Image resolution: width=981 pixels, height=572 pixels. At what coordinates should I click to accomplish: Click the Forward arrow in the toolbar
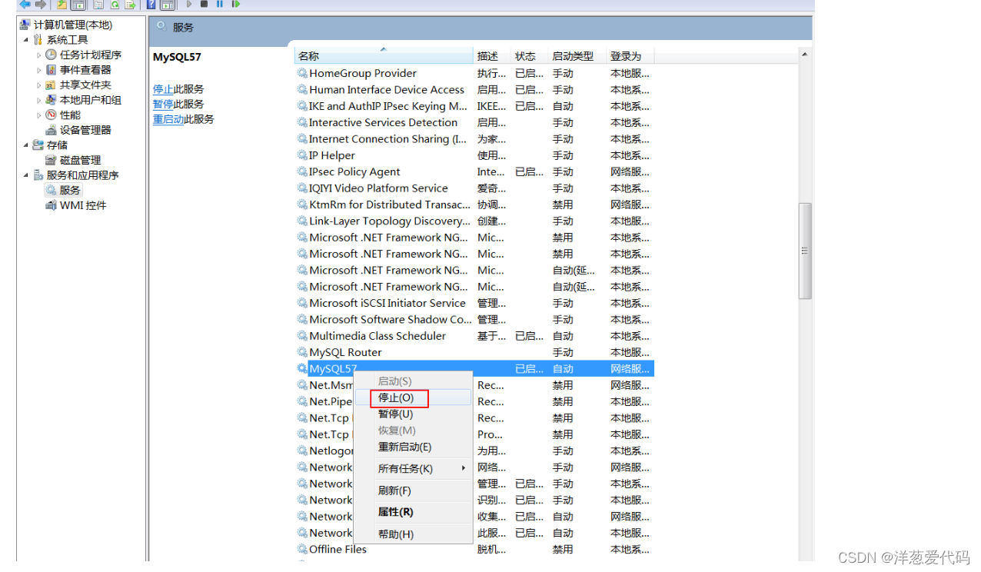(x=41, y=4)
